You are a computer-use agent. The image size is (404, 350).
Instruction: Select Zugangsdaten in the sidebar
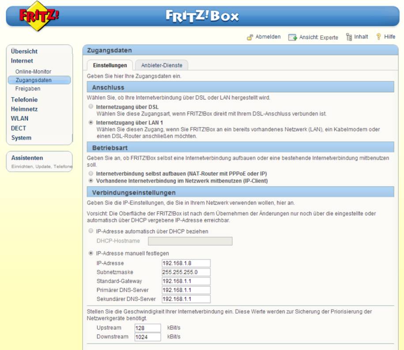pyautogui.click(x=39, y=80)
